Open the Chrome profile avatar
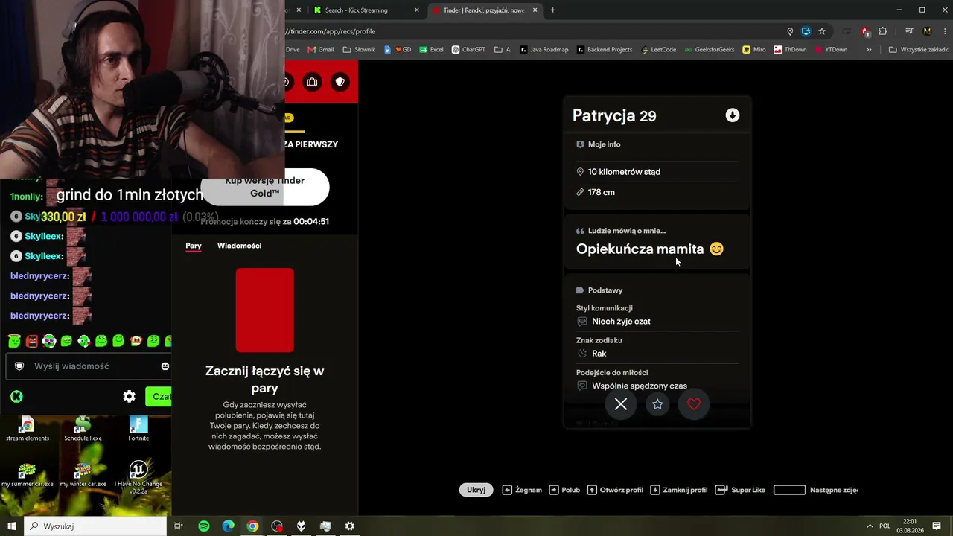 [927, 31]
